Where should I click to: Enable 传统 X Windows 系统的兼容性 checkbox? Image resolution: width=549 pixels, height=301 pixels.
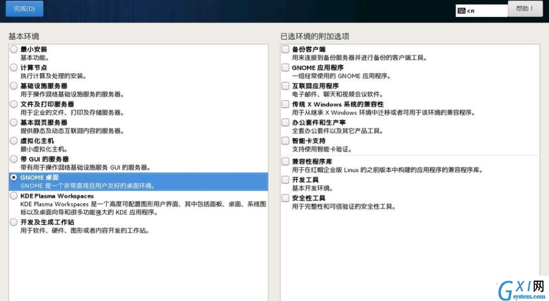[x=285, y=104]
